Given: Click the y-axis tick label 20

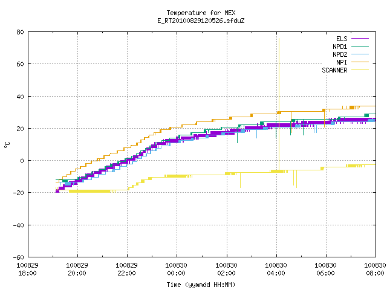Looking at the screenshot, I should (20, 129).
